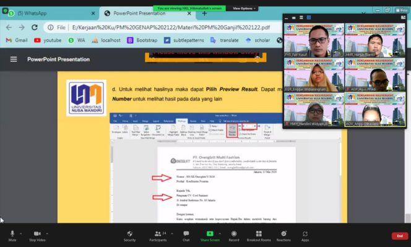The width and height of the screenshot is (411, 247).
Task: Select ADV_Anggi video thumbnail
Action: coord(375,110)
